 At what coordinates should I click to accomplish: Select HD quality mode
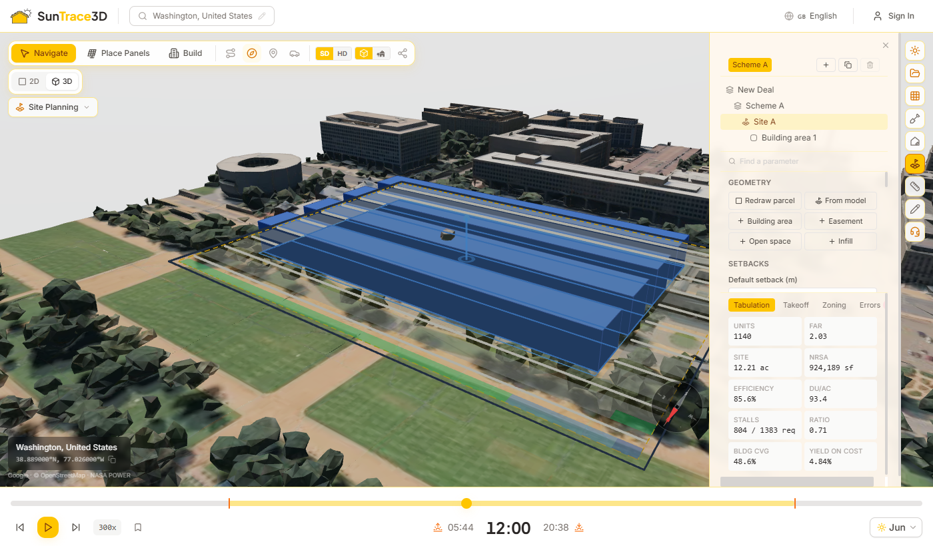(342, 53)
